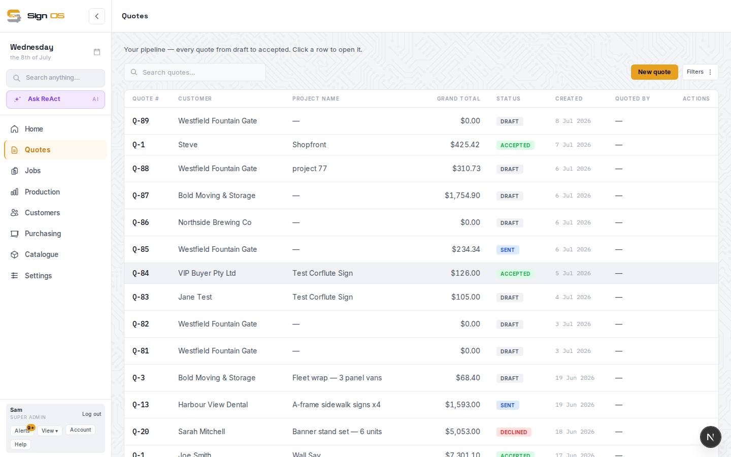Sort by the Grand Total column header
731x457 pixels.
[458, 99]
